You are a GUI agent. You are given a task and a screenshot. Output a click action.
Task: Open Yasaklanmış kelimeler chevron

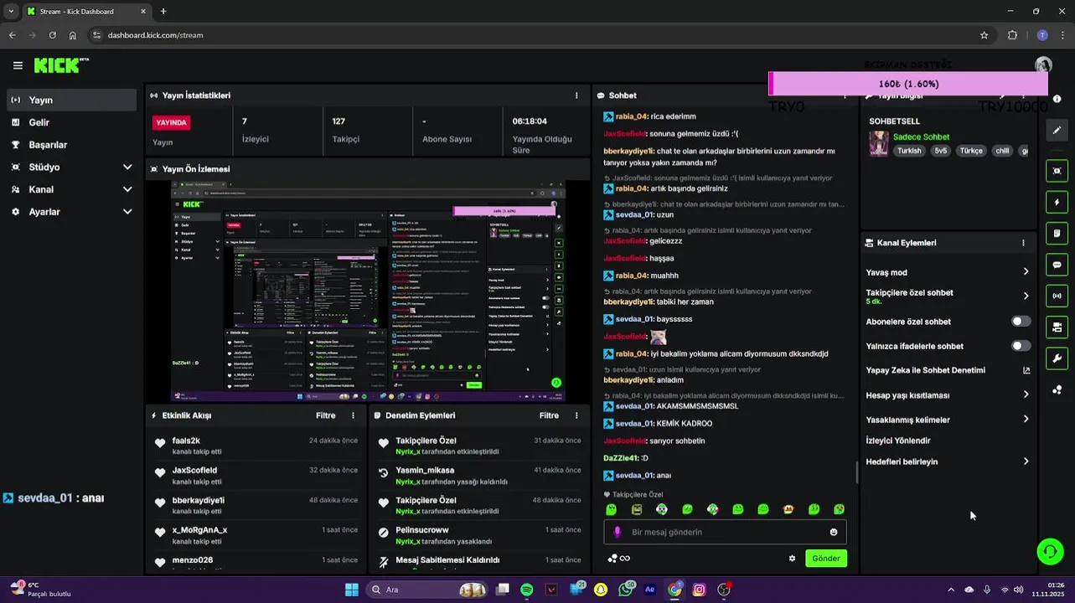coord(1026,420)
